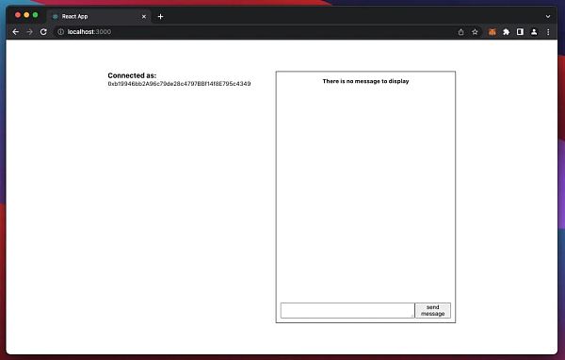Focus the chat message input field
Image resolution: width=565 pixels, height=360 pixels.
347,310
